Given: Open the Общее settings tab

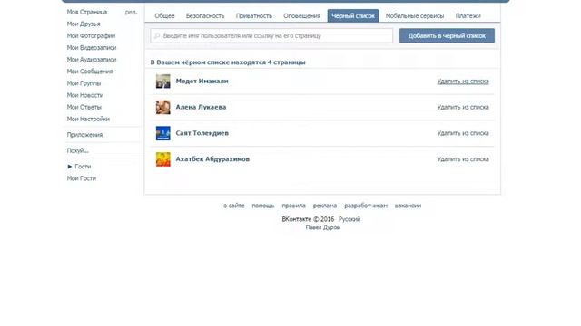Looking at the screenshot, I should [164, 16].
